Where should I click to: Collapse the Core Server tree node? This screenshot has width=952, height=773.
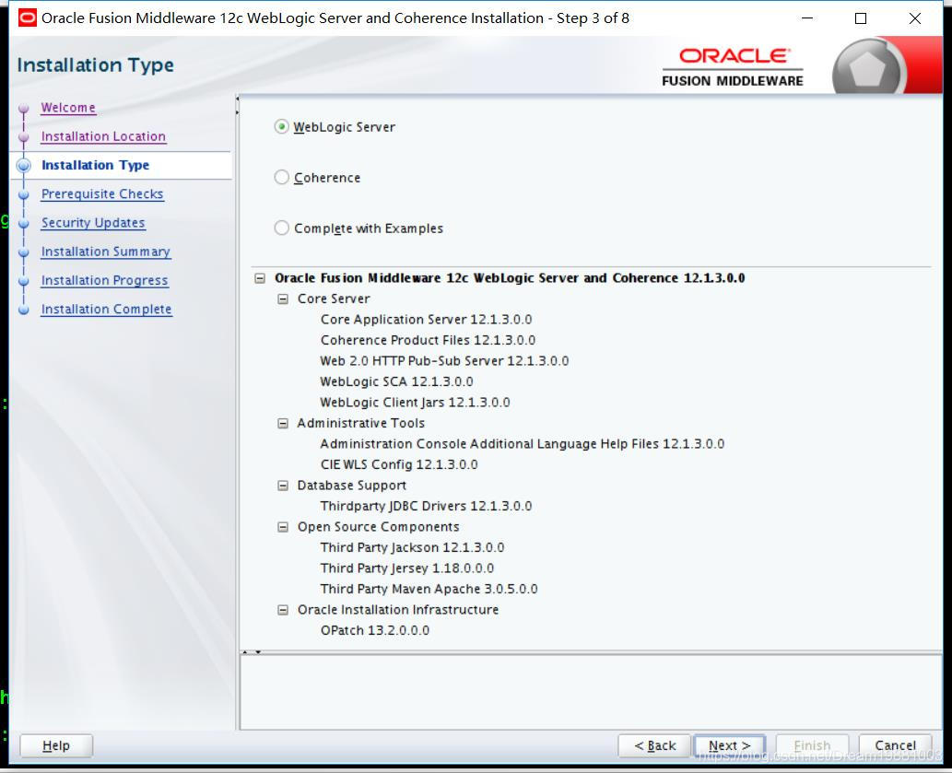point(283,299)
